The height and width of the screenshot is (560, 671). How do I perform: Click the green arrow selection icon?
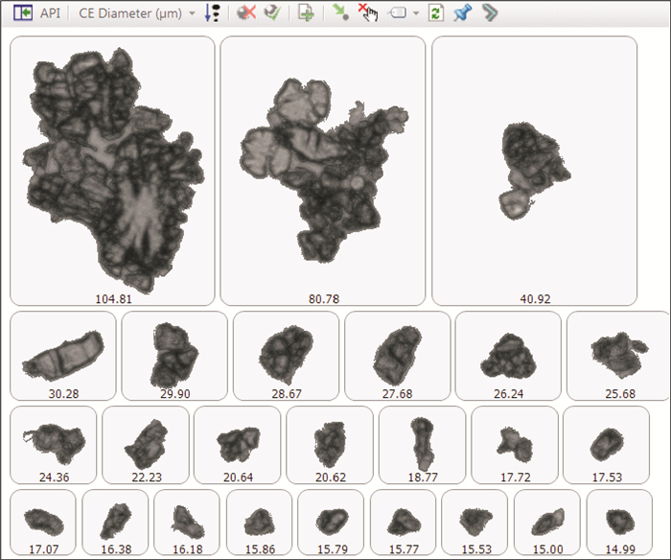coord(340,14)
